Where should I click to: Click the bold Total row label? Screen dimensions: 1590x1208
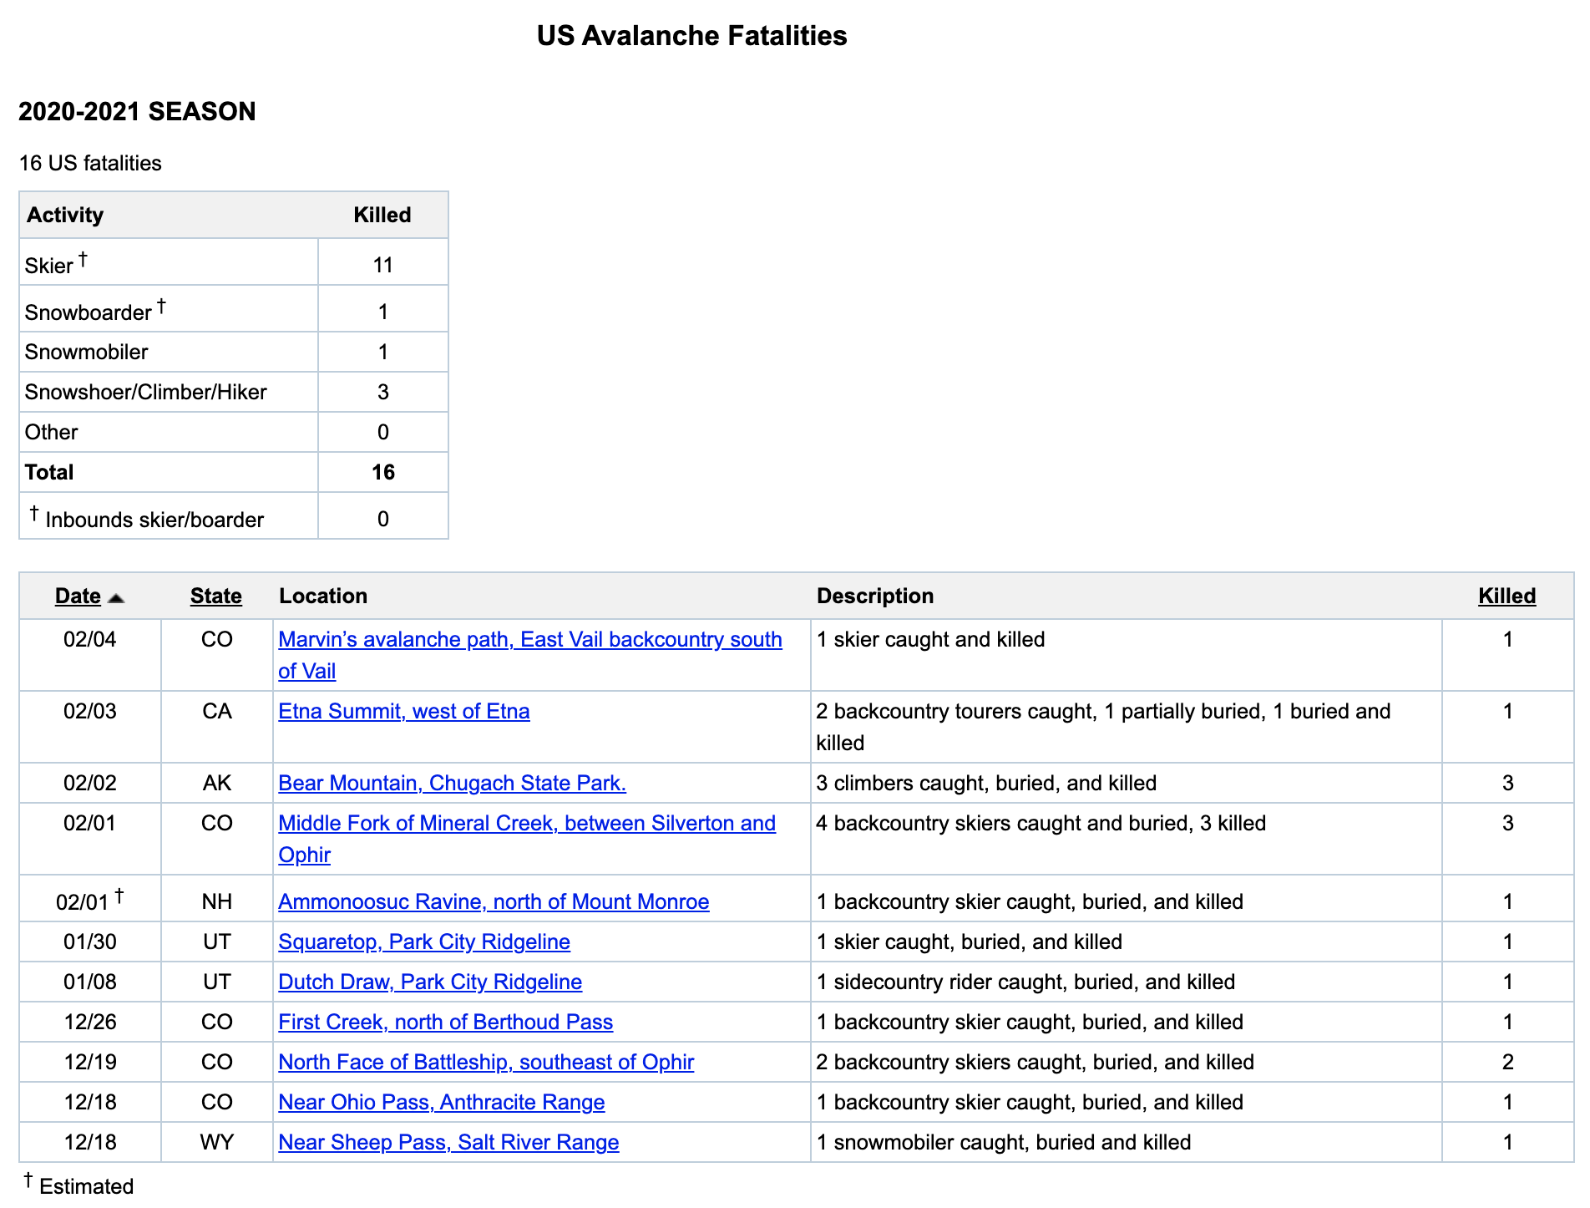tap(49, 472)
